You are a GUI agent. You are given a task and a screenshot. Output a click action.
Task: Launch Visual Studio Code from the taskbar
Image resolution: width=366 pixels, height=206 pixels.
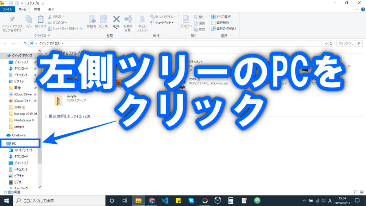(165, 201)
